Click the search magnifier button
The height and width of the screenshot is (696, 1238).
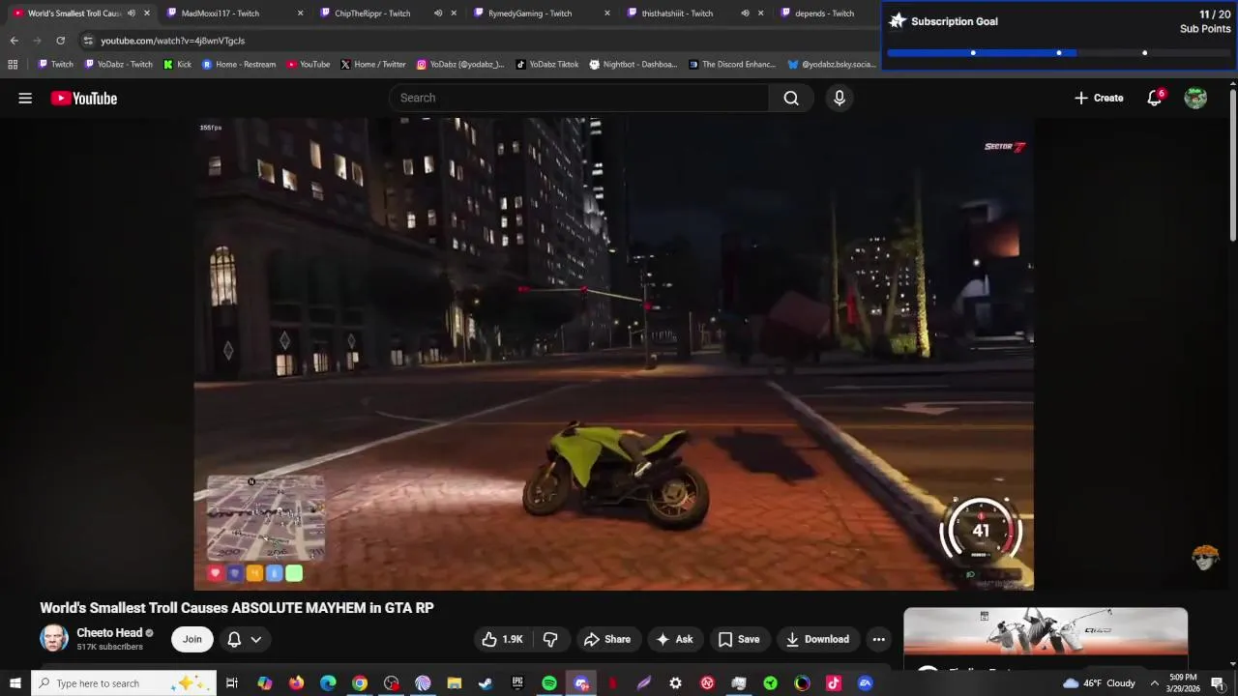pos(791,98)
